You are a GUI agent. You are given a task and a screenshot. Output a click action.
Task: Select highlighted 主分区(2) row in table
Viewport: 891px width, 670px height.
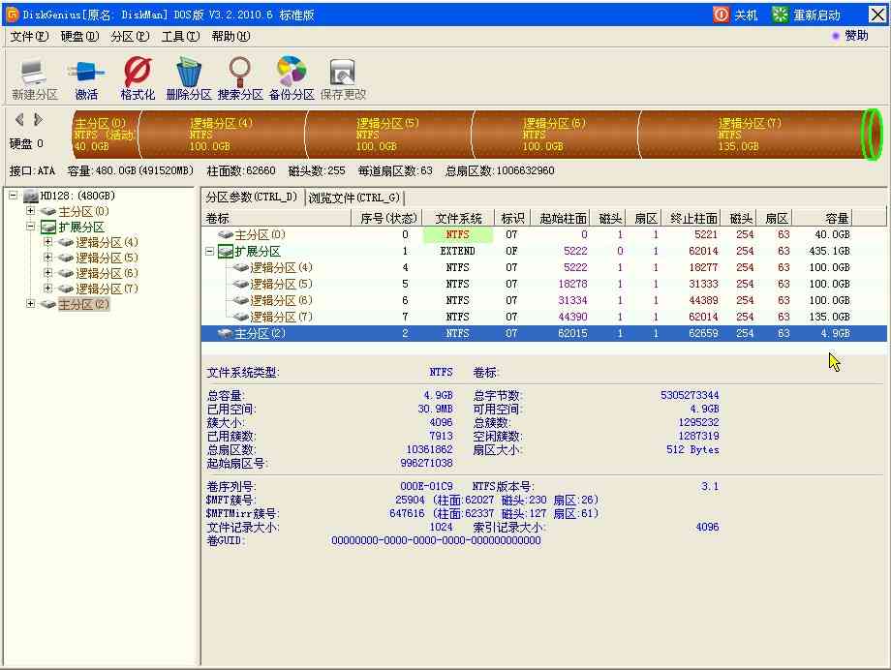[x=544, y=334]
